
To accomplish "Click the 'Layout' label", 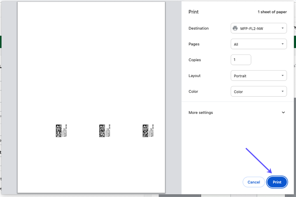I will click(195, 76).
